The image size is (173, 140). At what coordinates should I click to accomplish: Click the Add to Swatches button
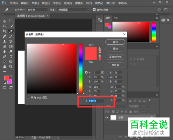point(115,57)
